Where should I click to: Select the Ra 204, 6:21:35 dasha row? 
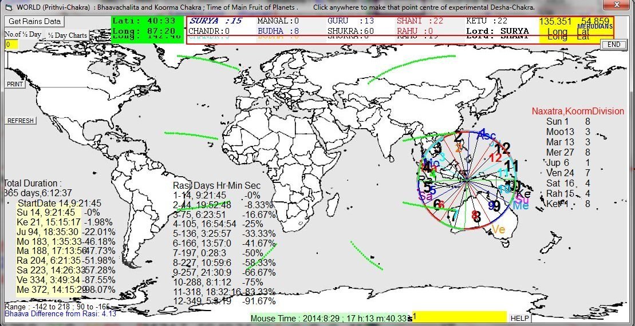pos(66,261)
